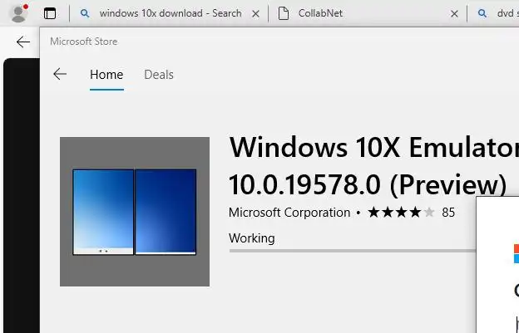Click the Working status text
519x333 pixels.
tap(251, 238)
